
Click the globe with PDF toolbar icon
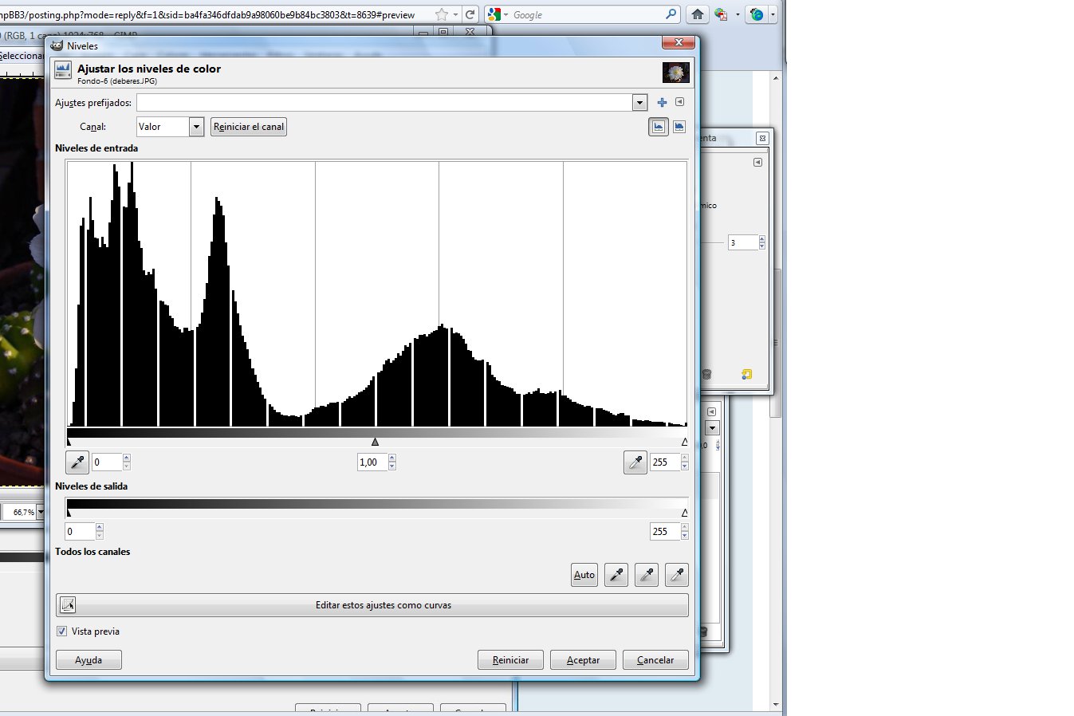tap(721, 14)
